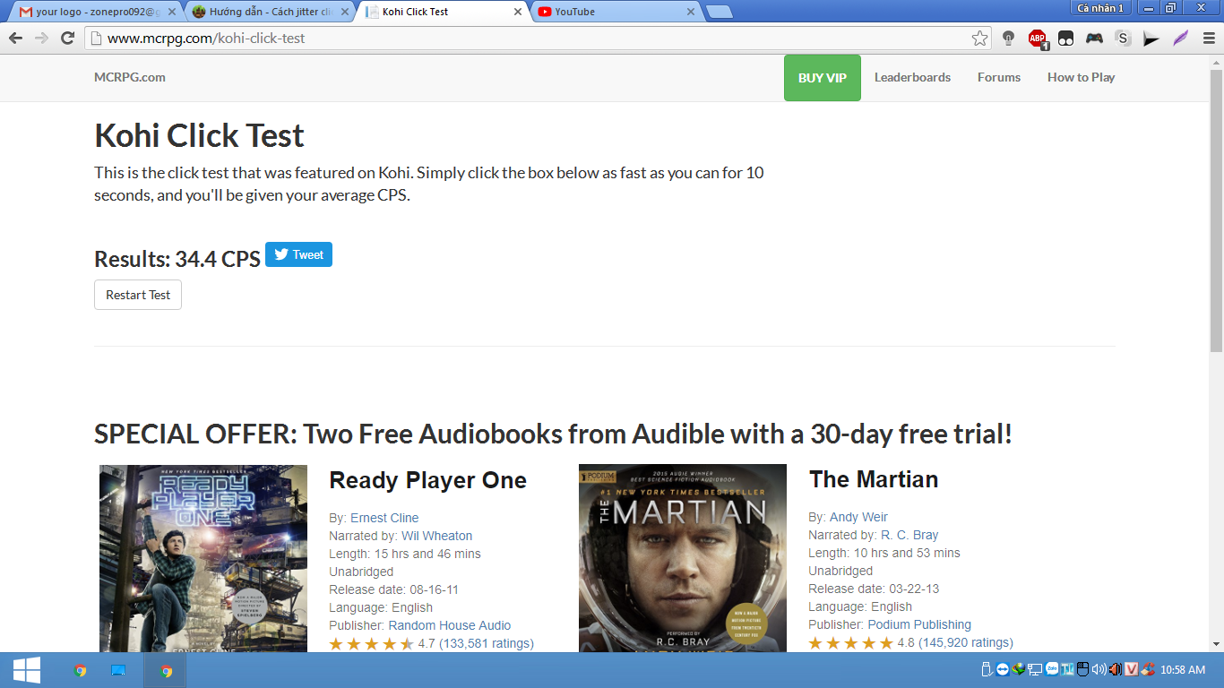The image size is (1224, 688).
Task: Click the Internet Download Manager tray icon
Action: click(x=1019, y=669)
